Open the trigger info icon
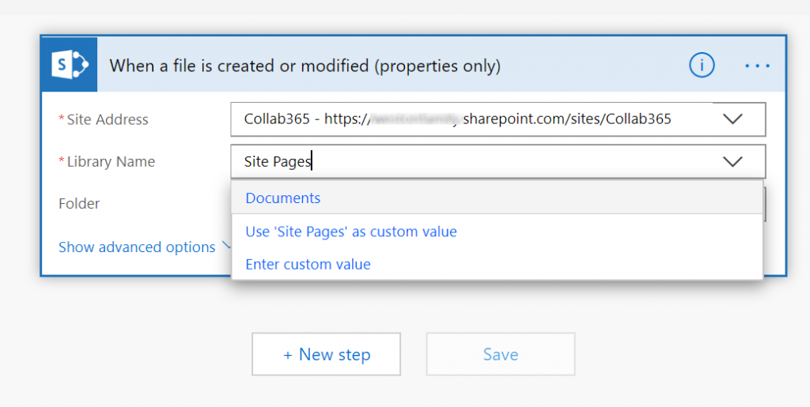This screenshot has height=407, width=810. (x=702, y=66)
